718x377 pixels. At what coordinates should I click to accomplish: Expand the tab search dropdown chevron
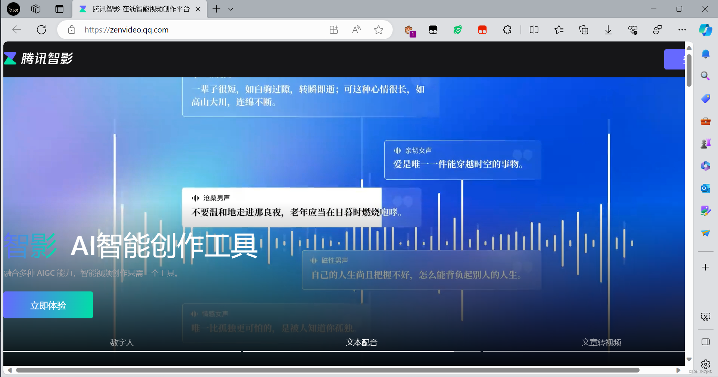pyautogui.click(x=231, y=9)
